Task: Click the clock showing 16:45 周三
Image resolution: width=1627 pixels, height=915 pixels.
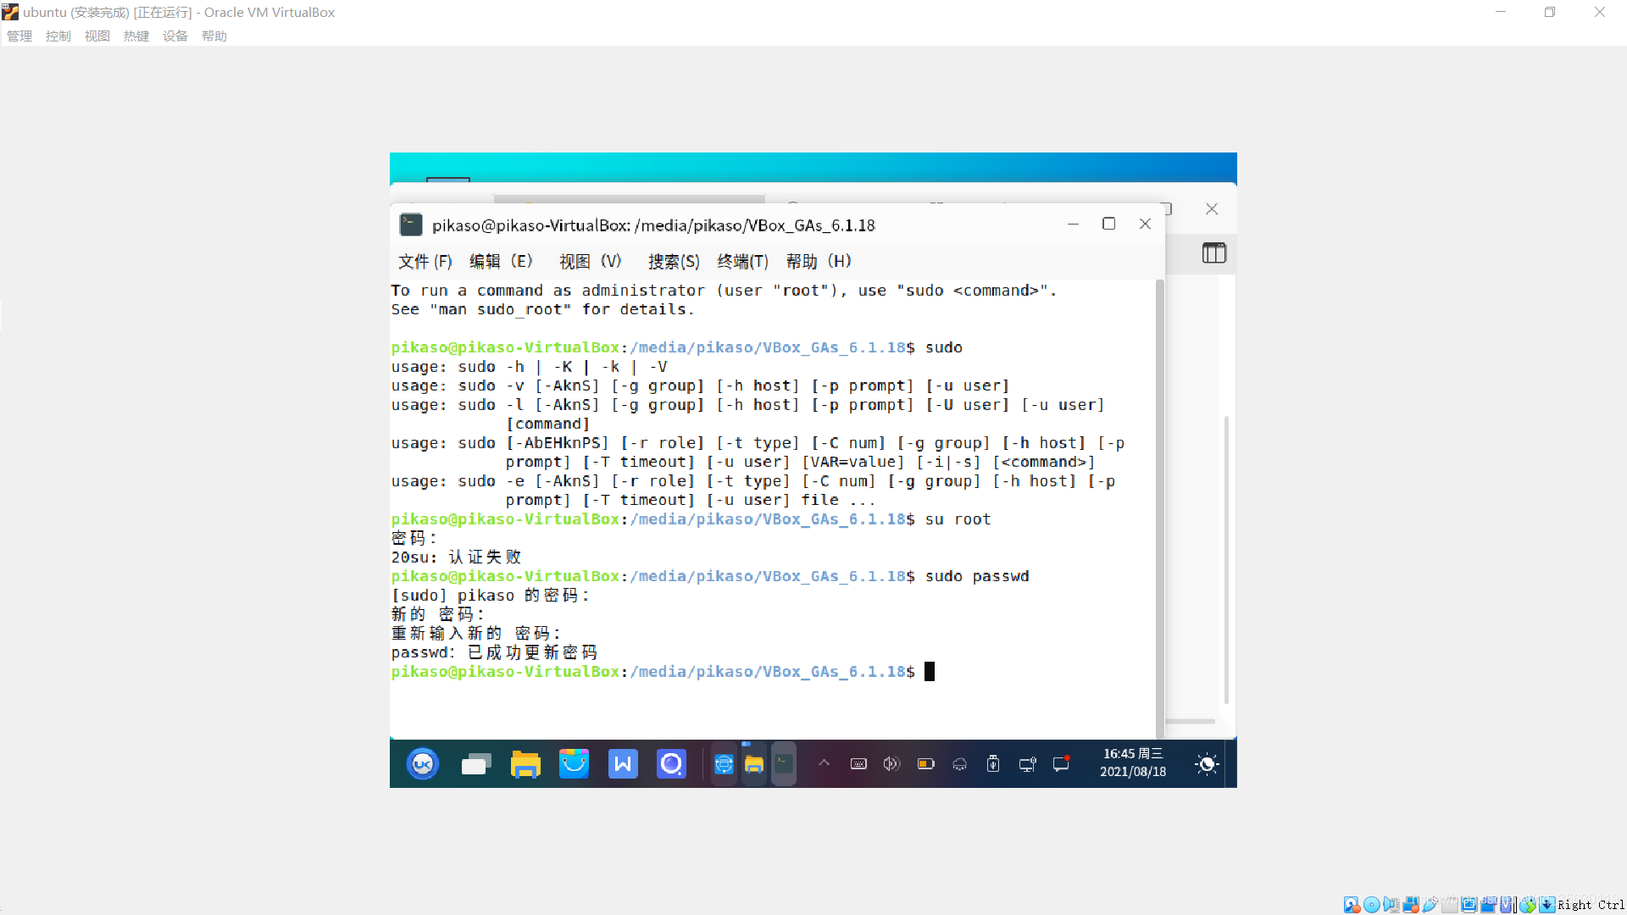Action: pyautogui.click(x=1133, y=762)
